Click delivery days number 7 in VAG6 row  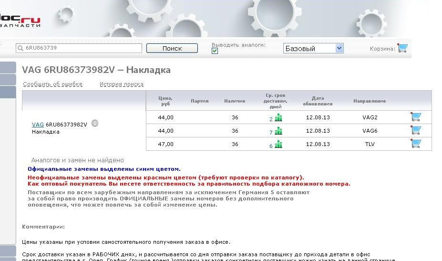(x=271, y=133)
